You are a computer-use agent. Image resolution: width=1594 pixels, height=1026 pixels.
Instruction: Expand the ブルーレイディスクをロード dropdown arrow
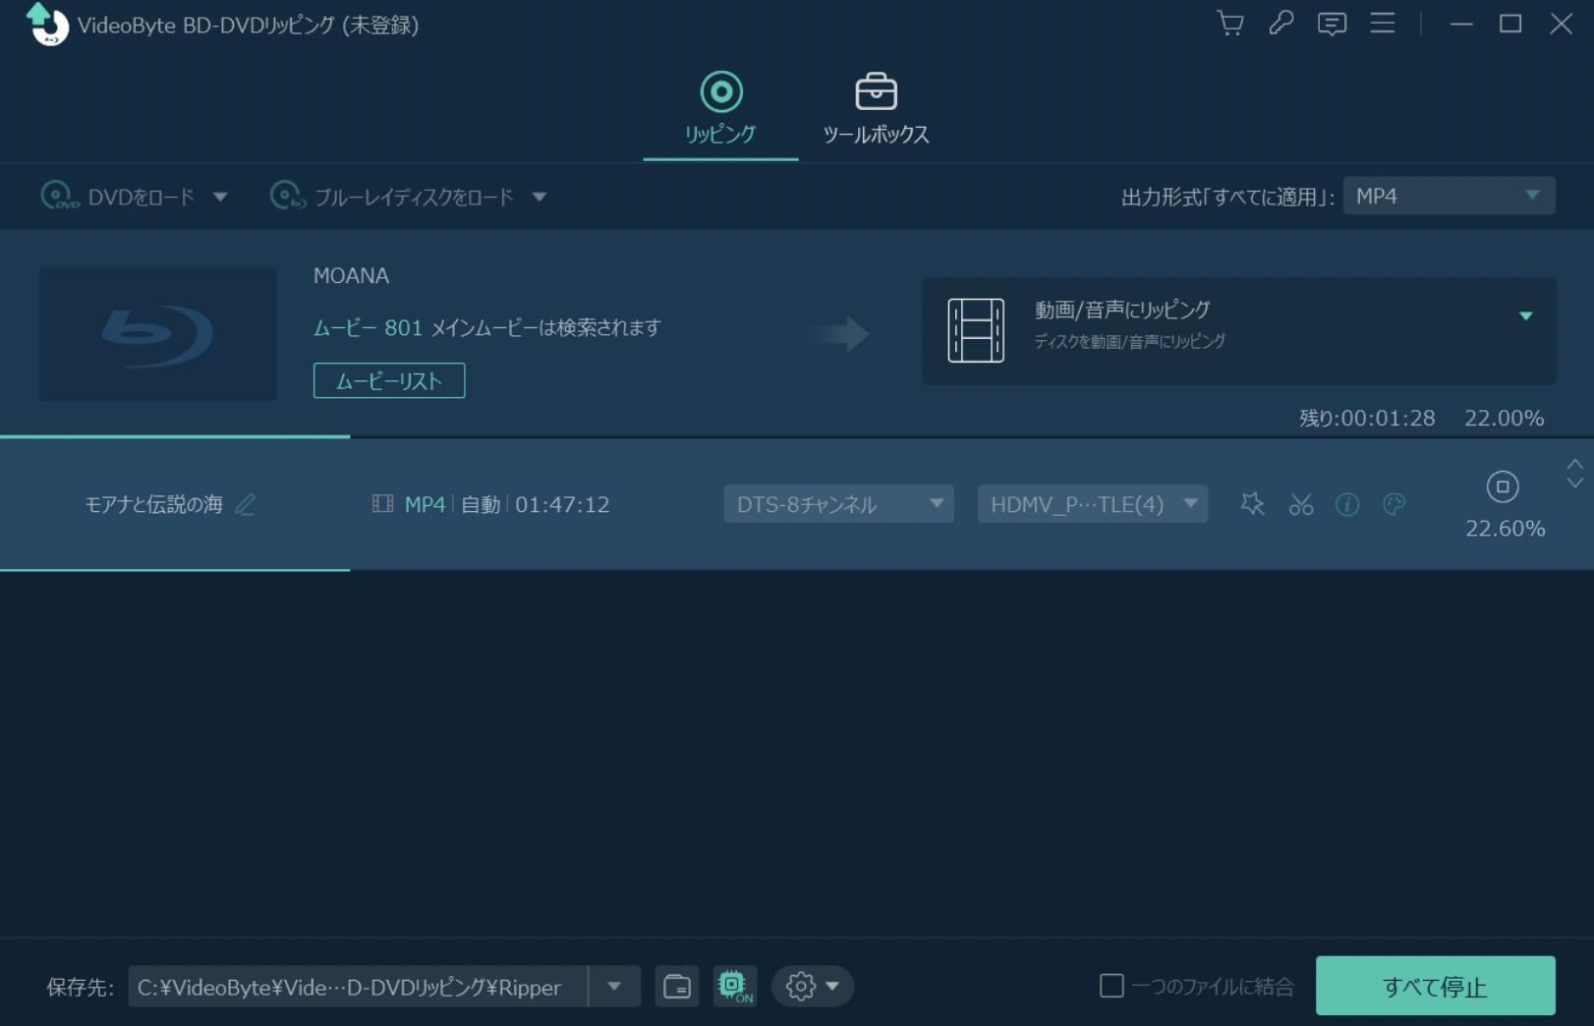(x=539, y=197)
